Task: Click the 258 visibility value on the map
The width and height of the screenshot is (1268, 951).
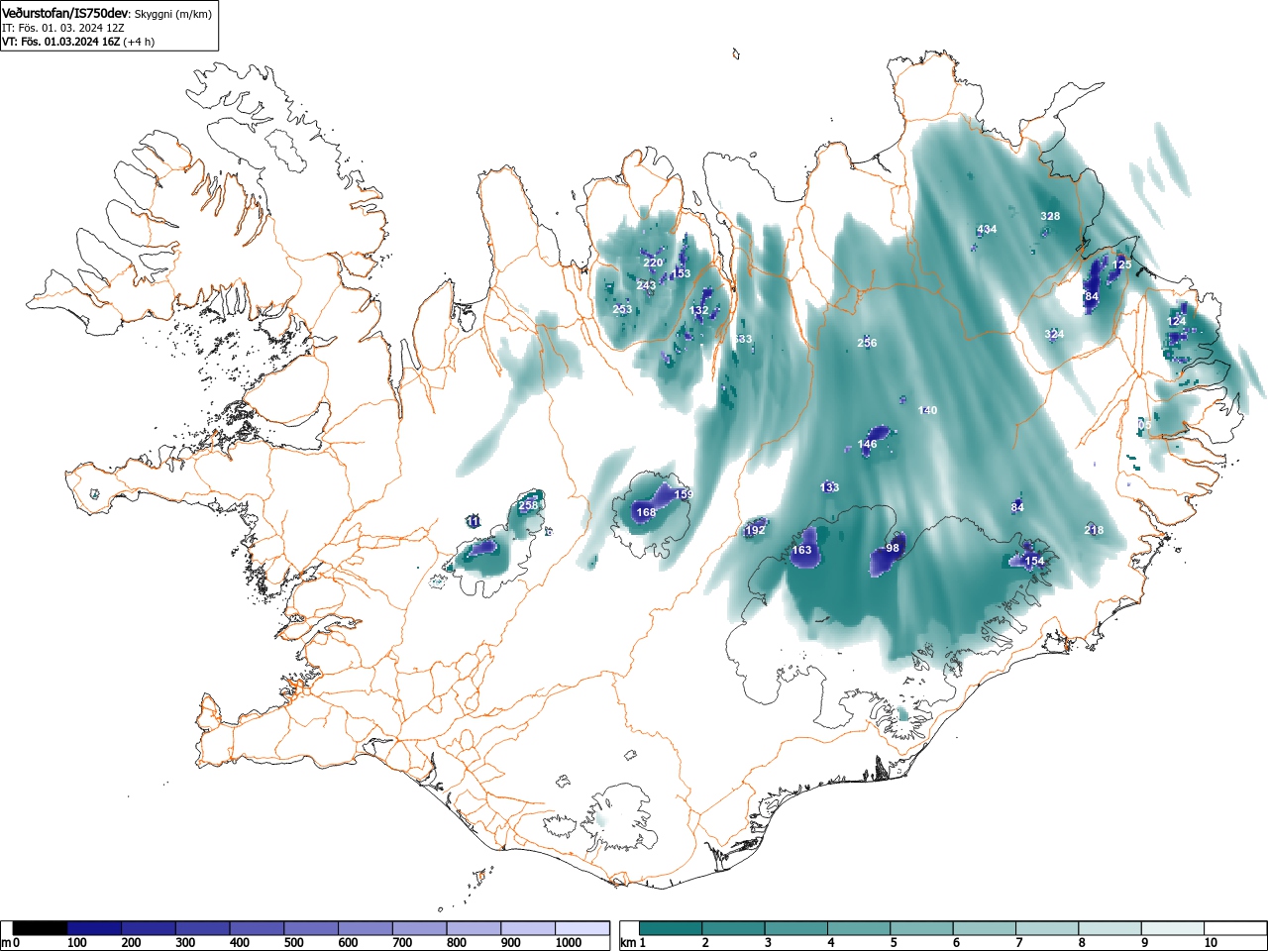Action: point(529,505)
